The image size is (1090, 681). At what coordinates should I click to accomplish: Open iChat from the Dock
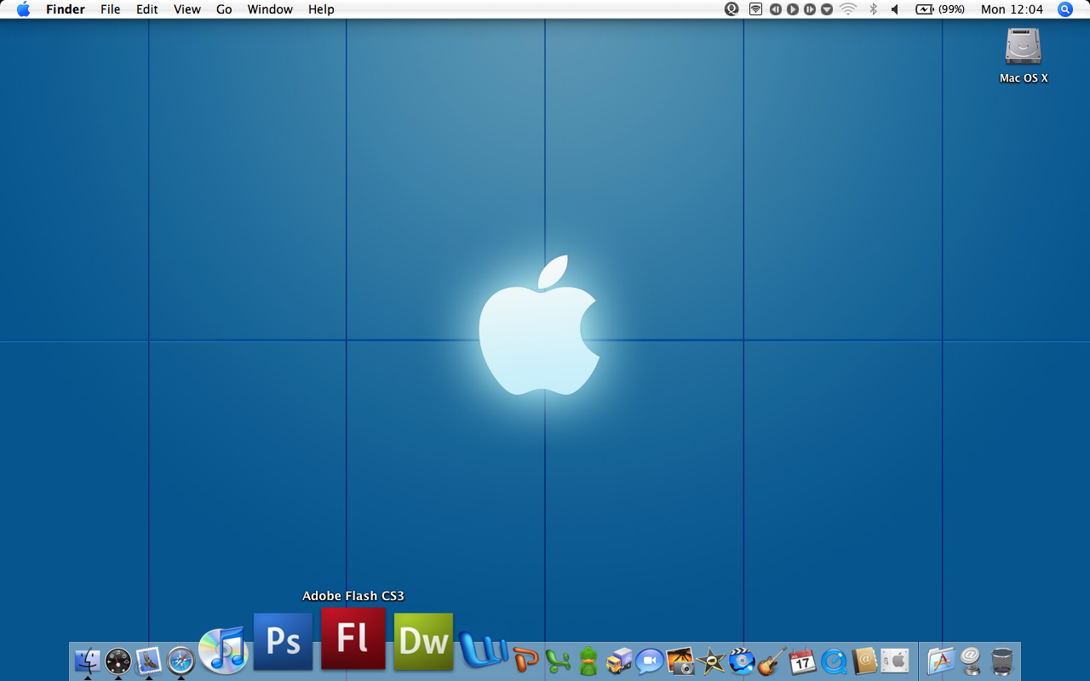click(x=650, y=661)
